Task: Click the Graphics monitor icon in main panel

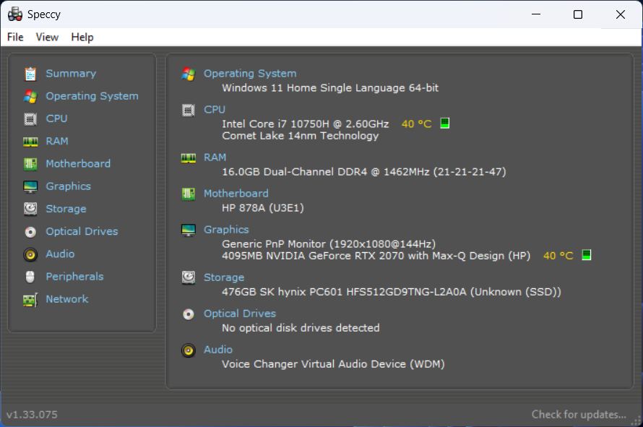Action: (x=189, y=230)
